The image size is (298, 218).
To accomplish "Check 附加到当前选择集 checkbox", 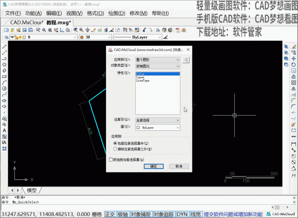I will click(x=111, y=159).
